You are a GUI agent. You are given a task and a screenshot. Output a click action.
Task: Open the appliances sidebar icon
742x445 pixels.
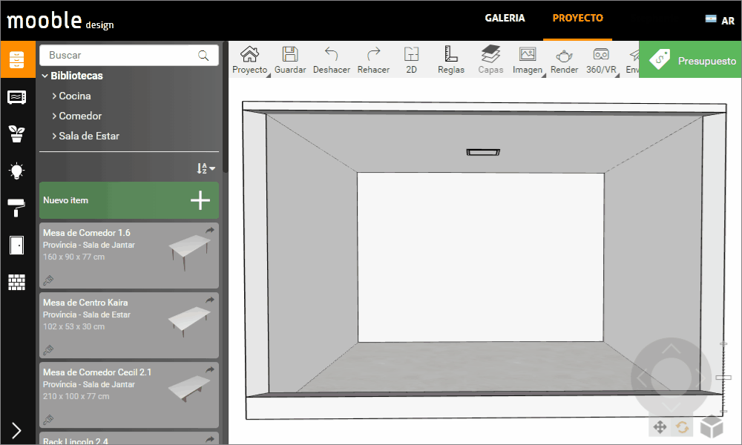click(x=17, y=97)
